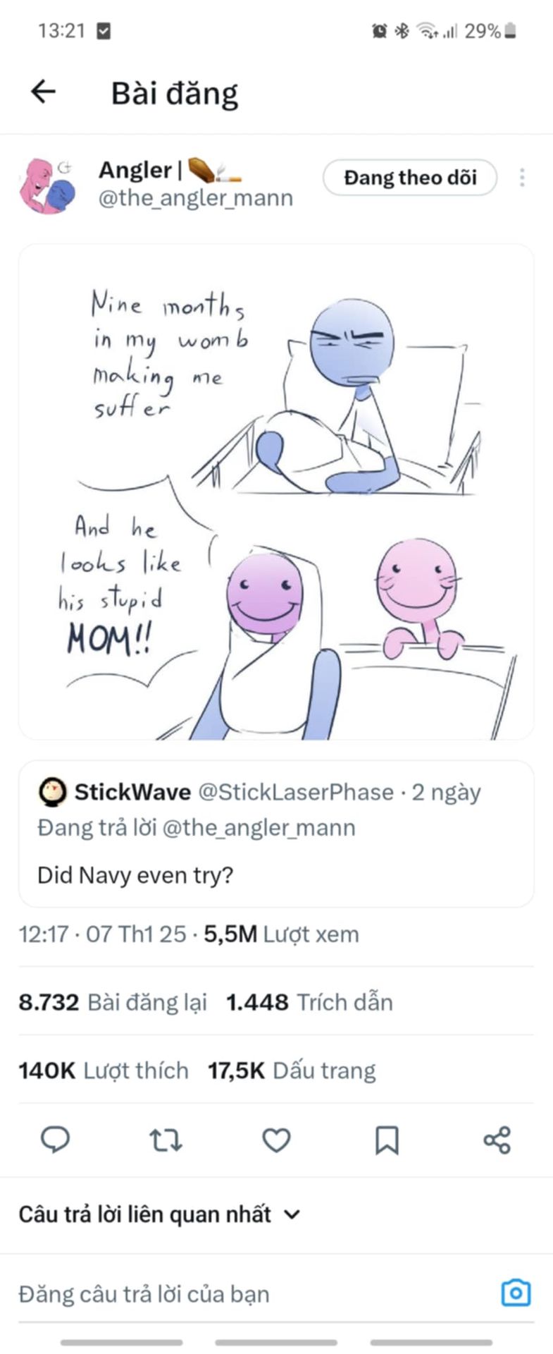
Task: Toggle the "Đang theo dõi" following button
Action: coord(410,178)
